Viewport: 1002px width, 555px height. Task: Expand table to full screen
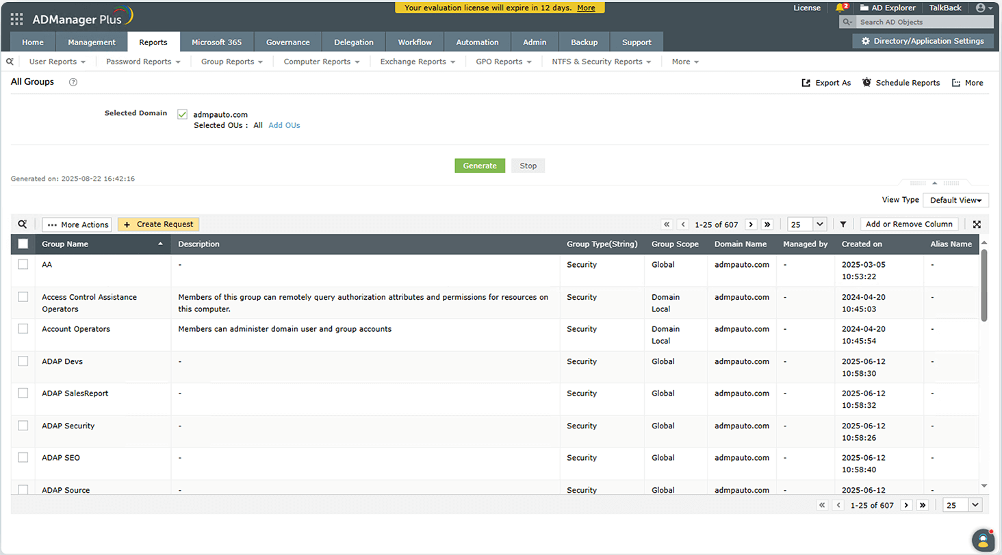(x=977, y=224)
